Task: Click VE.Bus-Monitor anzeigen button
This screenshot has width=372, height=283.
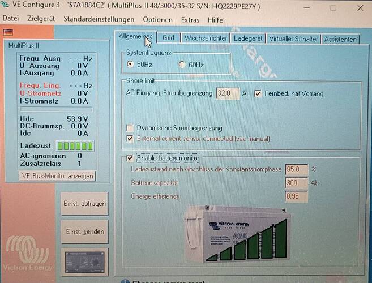Action: click(57, 176)
